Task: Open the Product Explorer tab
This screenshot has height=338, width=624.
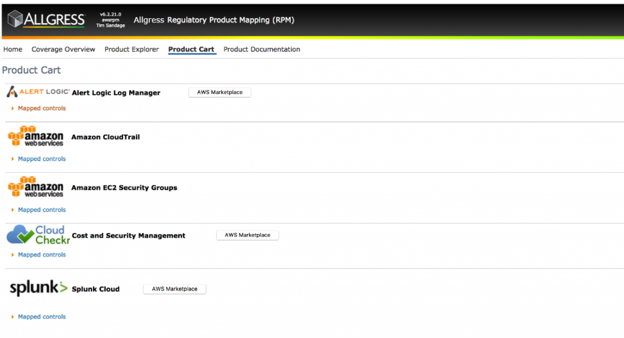Action: 132,49
